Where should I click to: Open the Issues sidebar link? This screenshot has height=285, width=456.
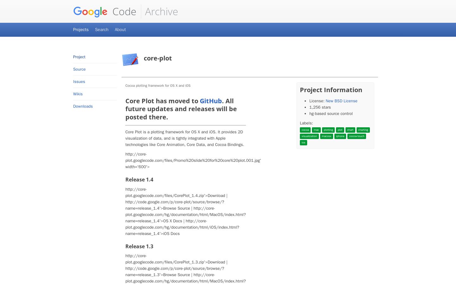click(x=79, y=82)
